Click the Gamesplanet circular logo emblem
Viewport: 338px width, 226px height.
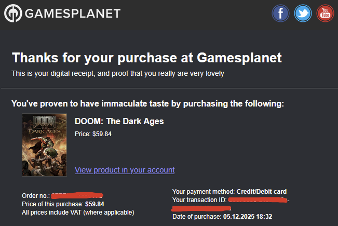[x=13, y=13]
